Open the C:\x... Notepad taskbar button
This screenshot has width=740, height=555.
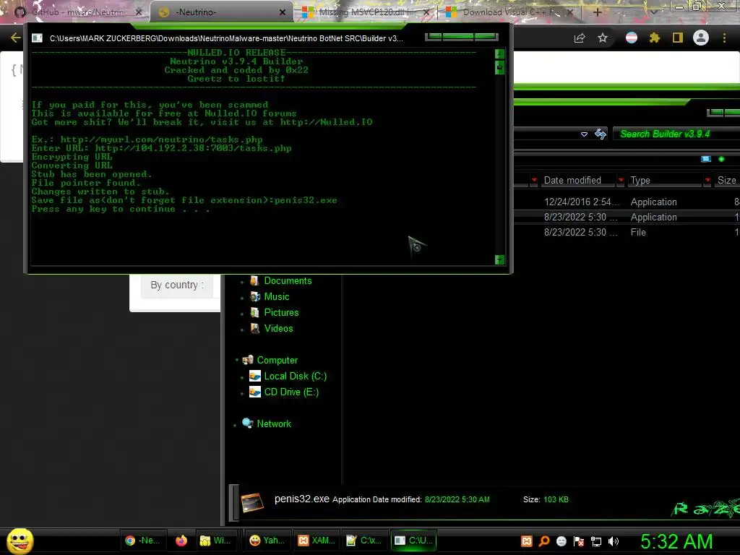364,541
